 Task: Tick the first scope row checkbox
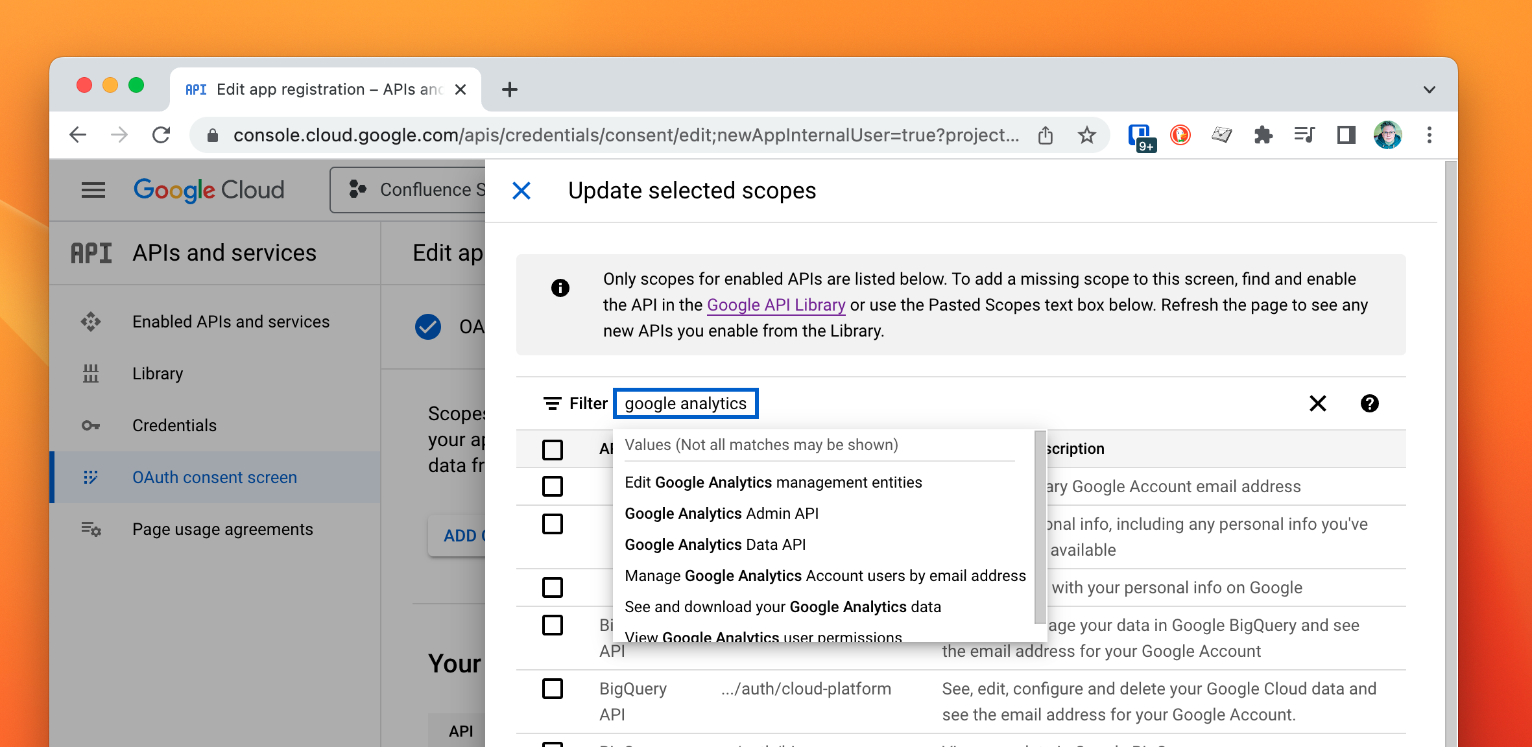tap(553, 486)
